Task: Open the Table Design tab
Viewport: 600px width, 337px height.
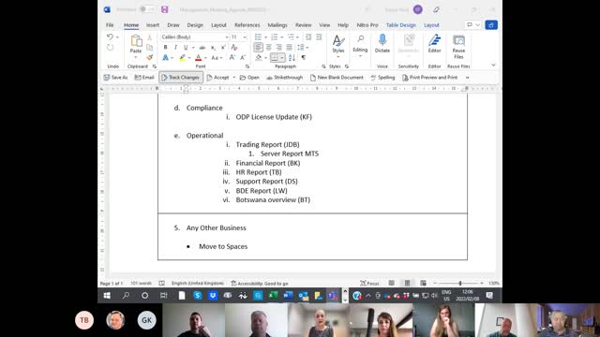Action: tap(400, 25)
